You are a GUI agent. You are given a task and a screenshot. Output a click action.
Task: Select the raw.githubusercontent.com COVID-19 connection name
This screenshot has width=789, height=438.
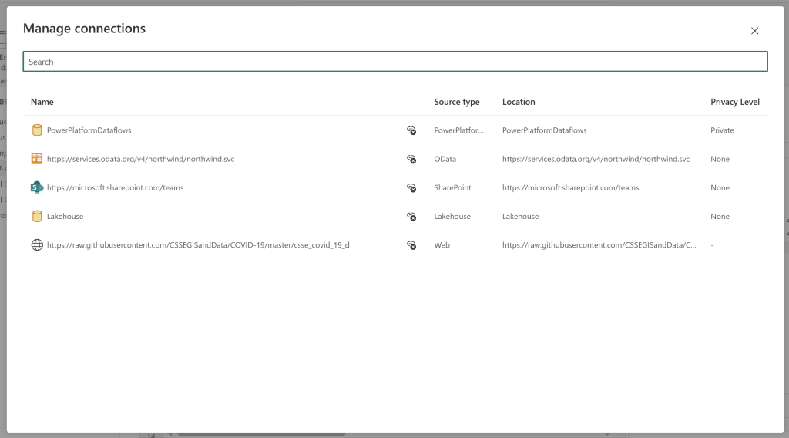tap(198, 245)
